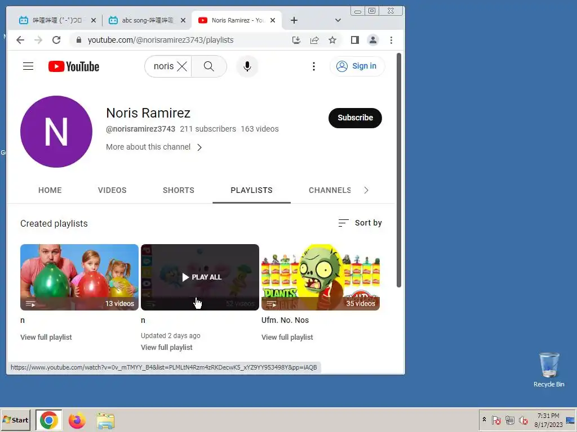Open the Ufm. No. Nos playlist title
Viewport: 577px width, 432px height.
285,320
